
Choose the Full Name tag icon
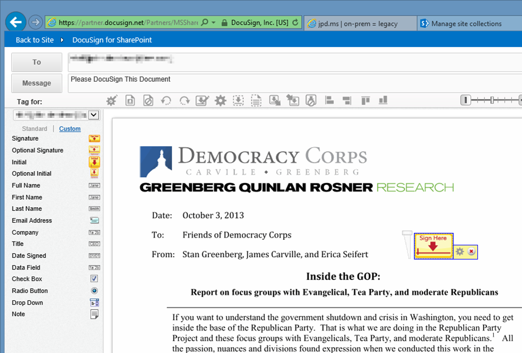(95, 185)
